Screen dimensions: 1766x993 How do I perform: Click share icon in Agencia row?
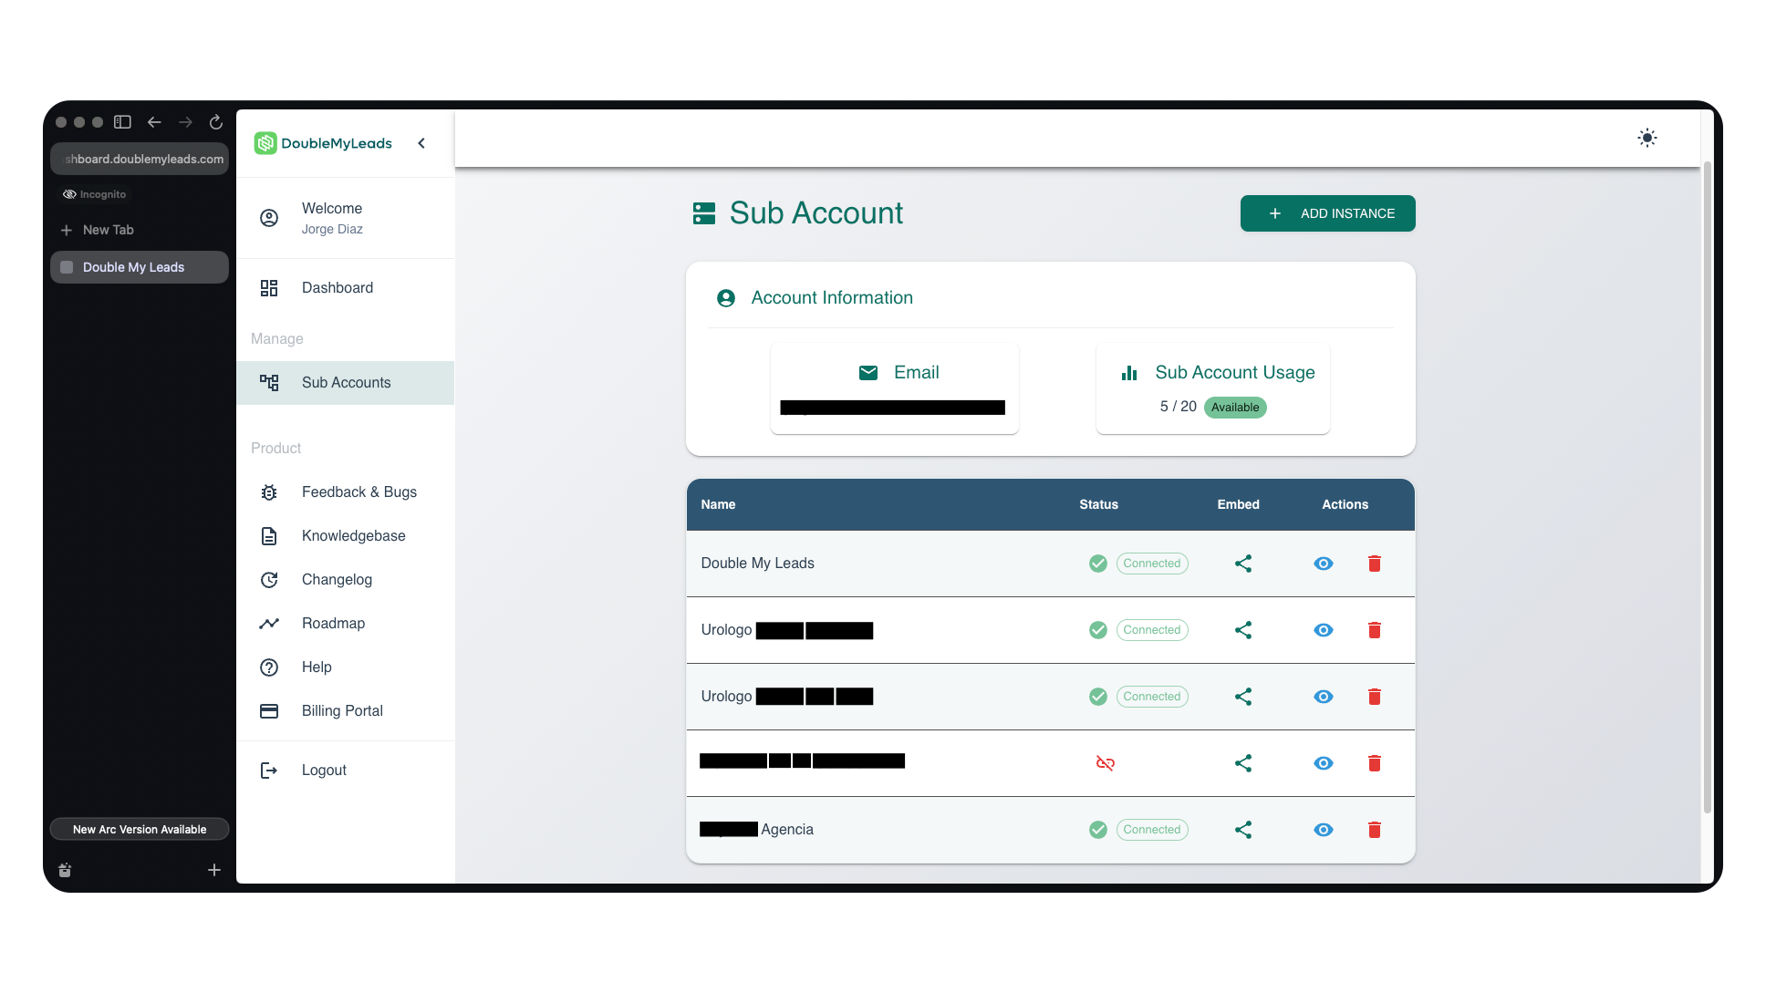point(1242,830)
